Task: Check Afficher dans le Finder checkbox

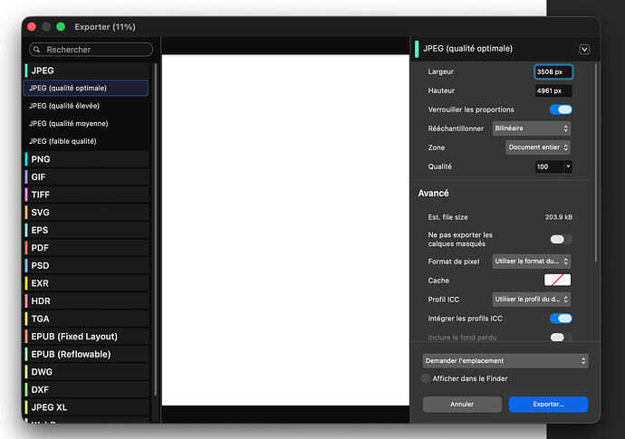Action: click(x=426, y=378)
